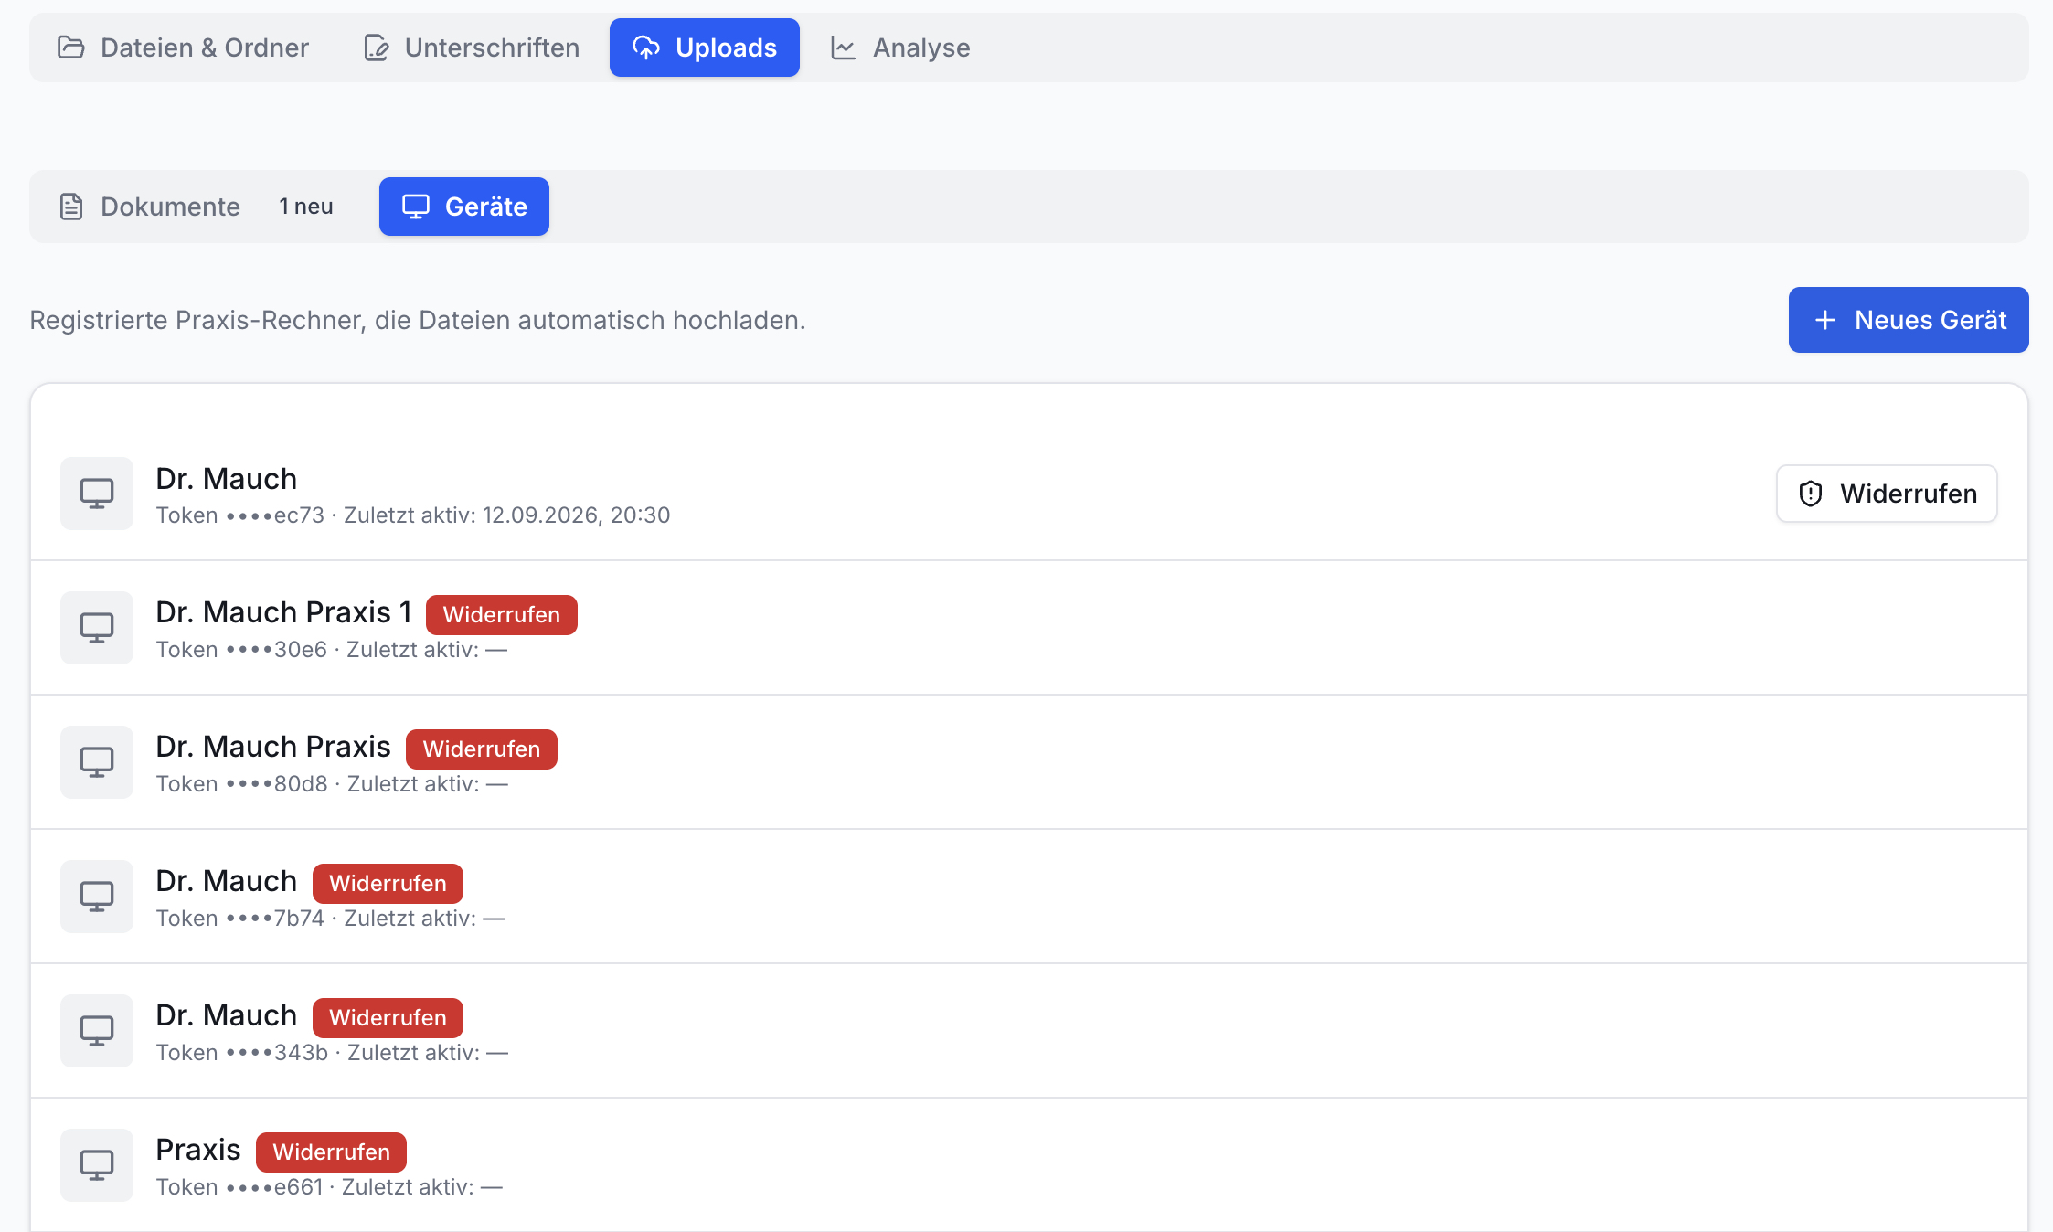This screenshot has width=2053, height=1232.
Task: Click the Neues Gerät button
Action: pyautogui.click(x=1909, y=320)
